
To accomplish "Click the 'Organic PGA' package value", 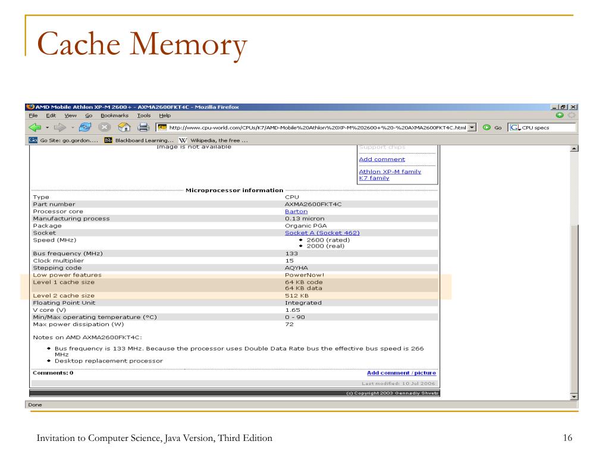I will [x=306, y=226].
